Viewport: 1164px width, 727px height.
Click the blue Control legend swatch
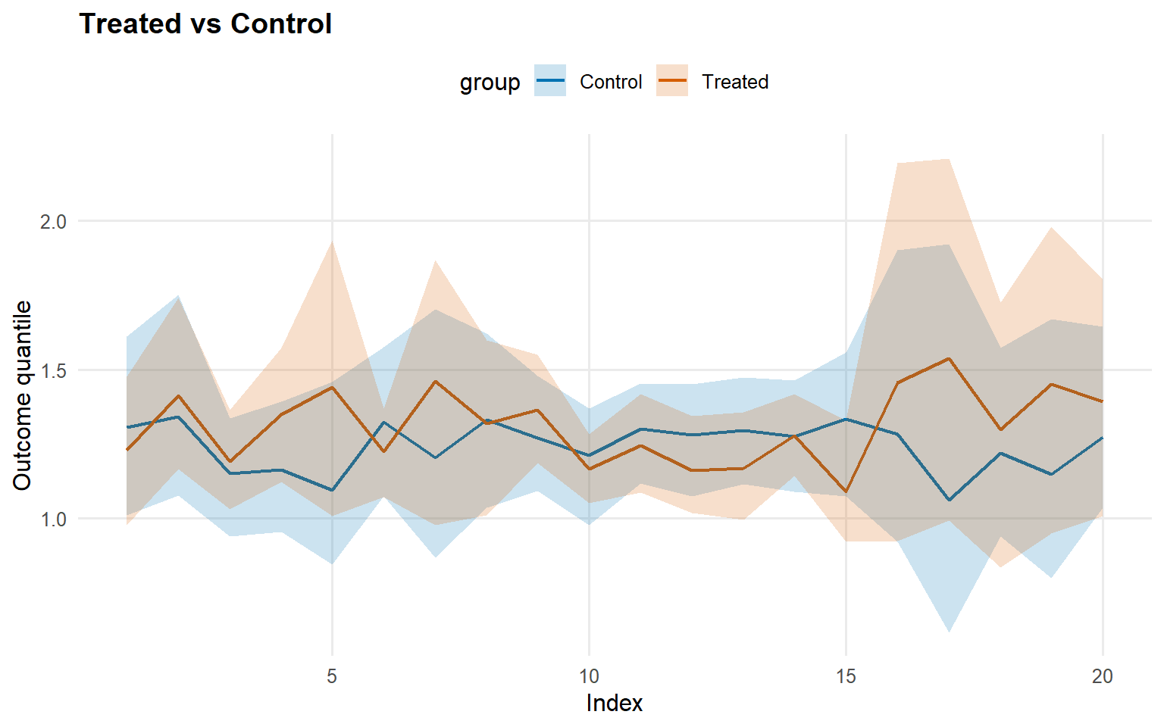point(550,81)
